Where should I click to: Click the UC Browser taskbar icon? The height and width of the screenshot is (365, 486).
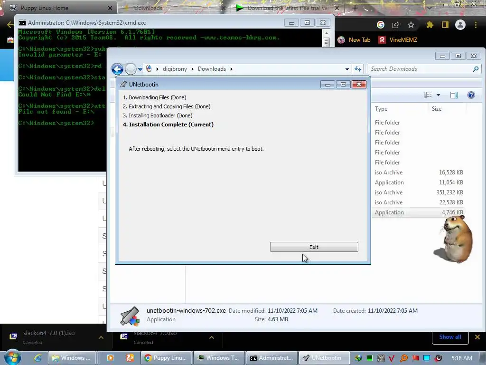(130, 358)
